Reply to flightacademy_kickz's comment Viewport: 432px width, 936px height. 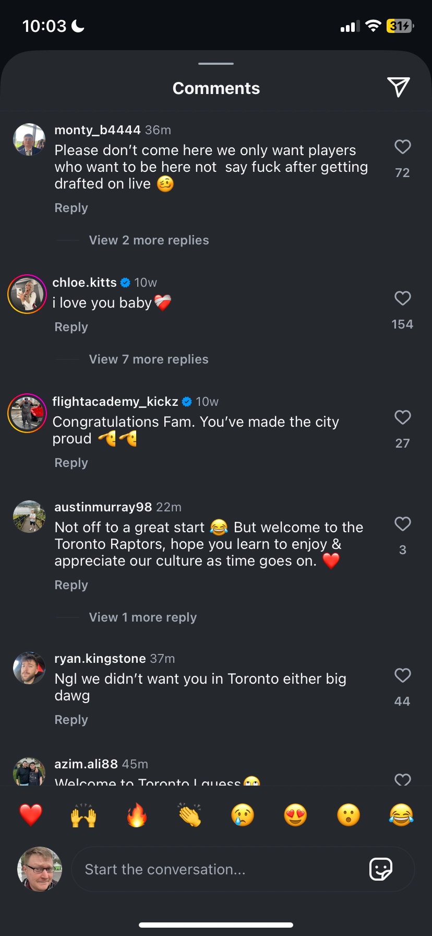point(71,463)
